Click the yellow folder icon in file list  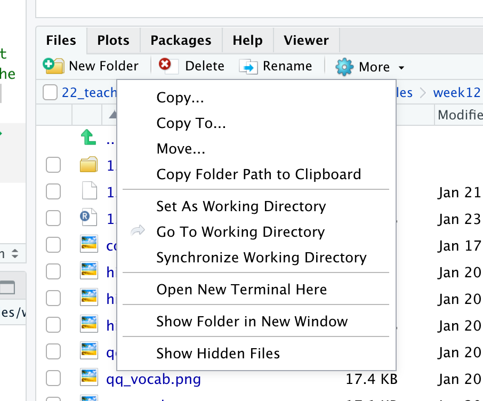pyautogui.click(x=88, y=165)
